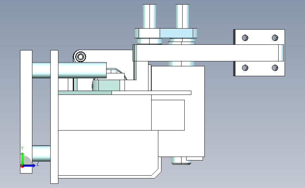Pick the upper-right hole on the mounting plate
The image size is (305, 188).
click(275, 38)
